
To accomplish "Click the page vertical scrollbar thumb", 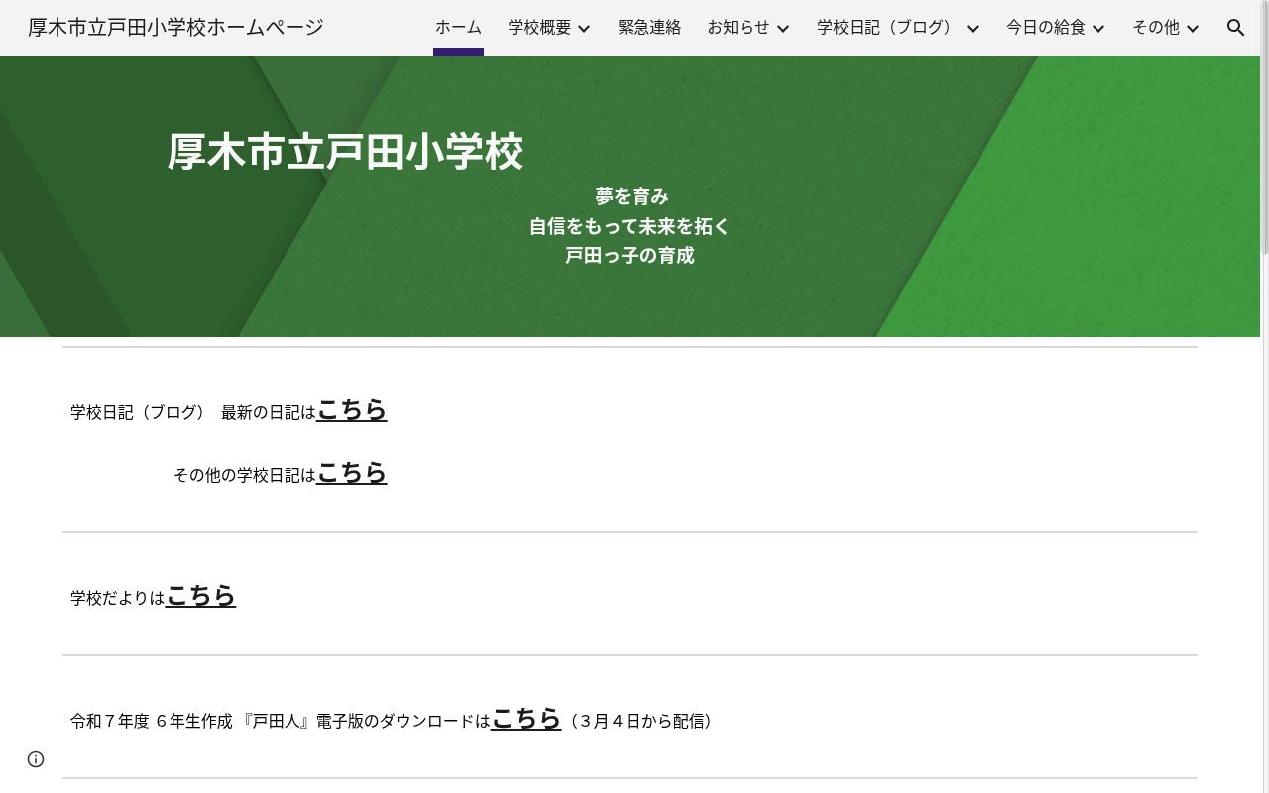I will click(1264, 129).
